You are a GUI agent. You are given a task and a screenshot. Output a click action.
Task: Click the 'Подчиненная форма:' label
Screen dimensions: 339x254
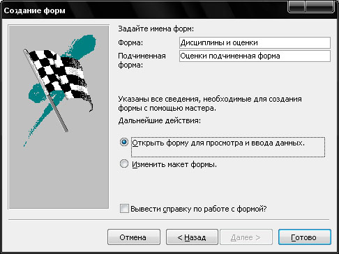tap(142, 61)
